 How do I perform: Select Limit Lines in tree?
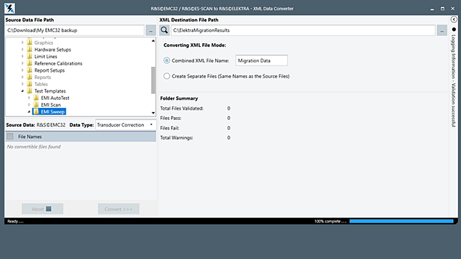point(46,56)
